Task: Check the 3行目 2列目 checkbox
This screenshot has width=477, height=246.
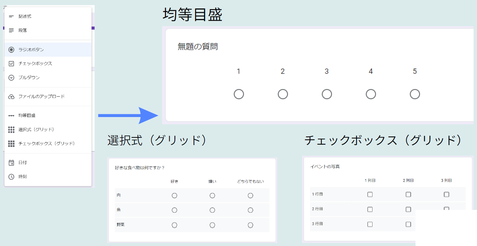Action: click(x=408, y=224)
